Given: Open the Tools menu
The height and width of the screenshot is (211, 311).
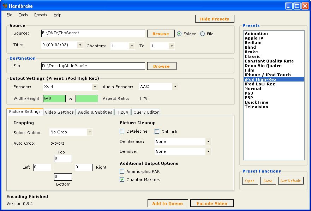Looking at the screenshot, I should coord(23,15).
